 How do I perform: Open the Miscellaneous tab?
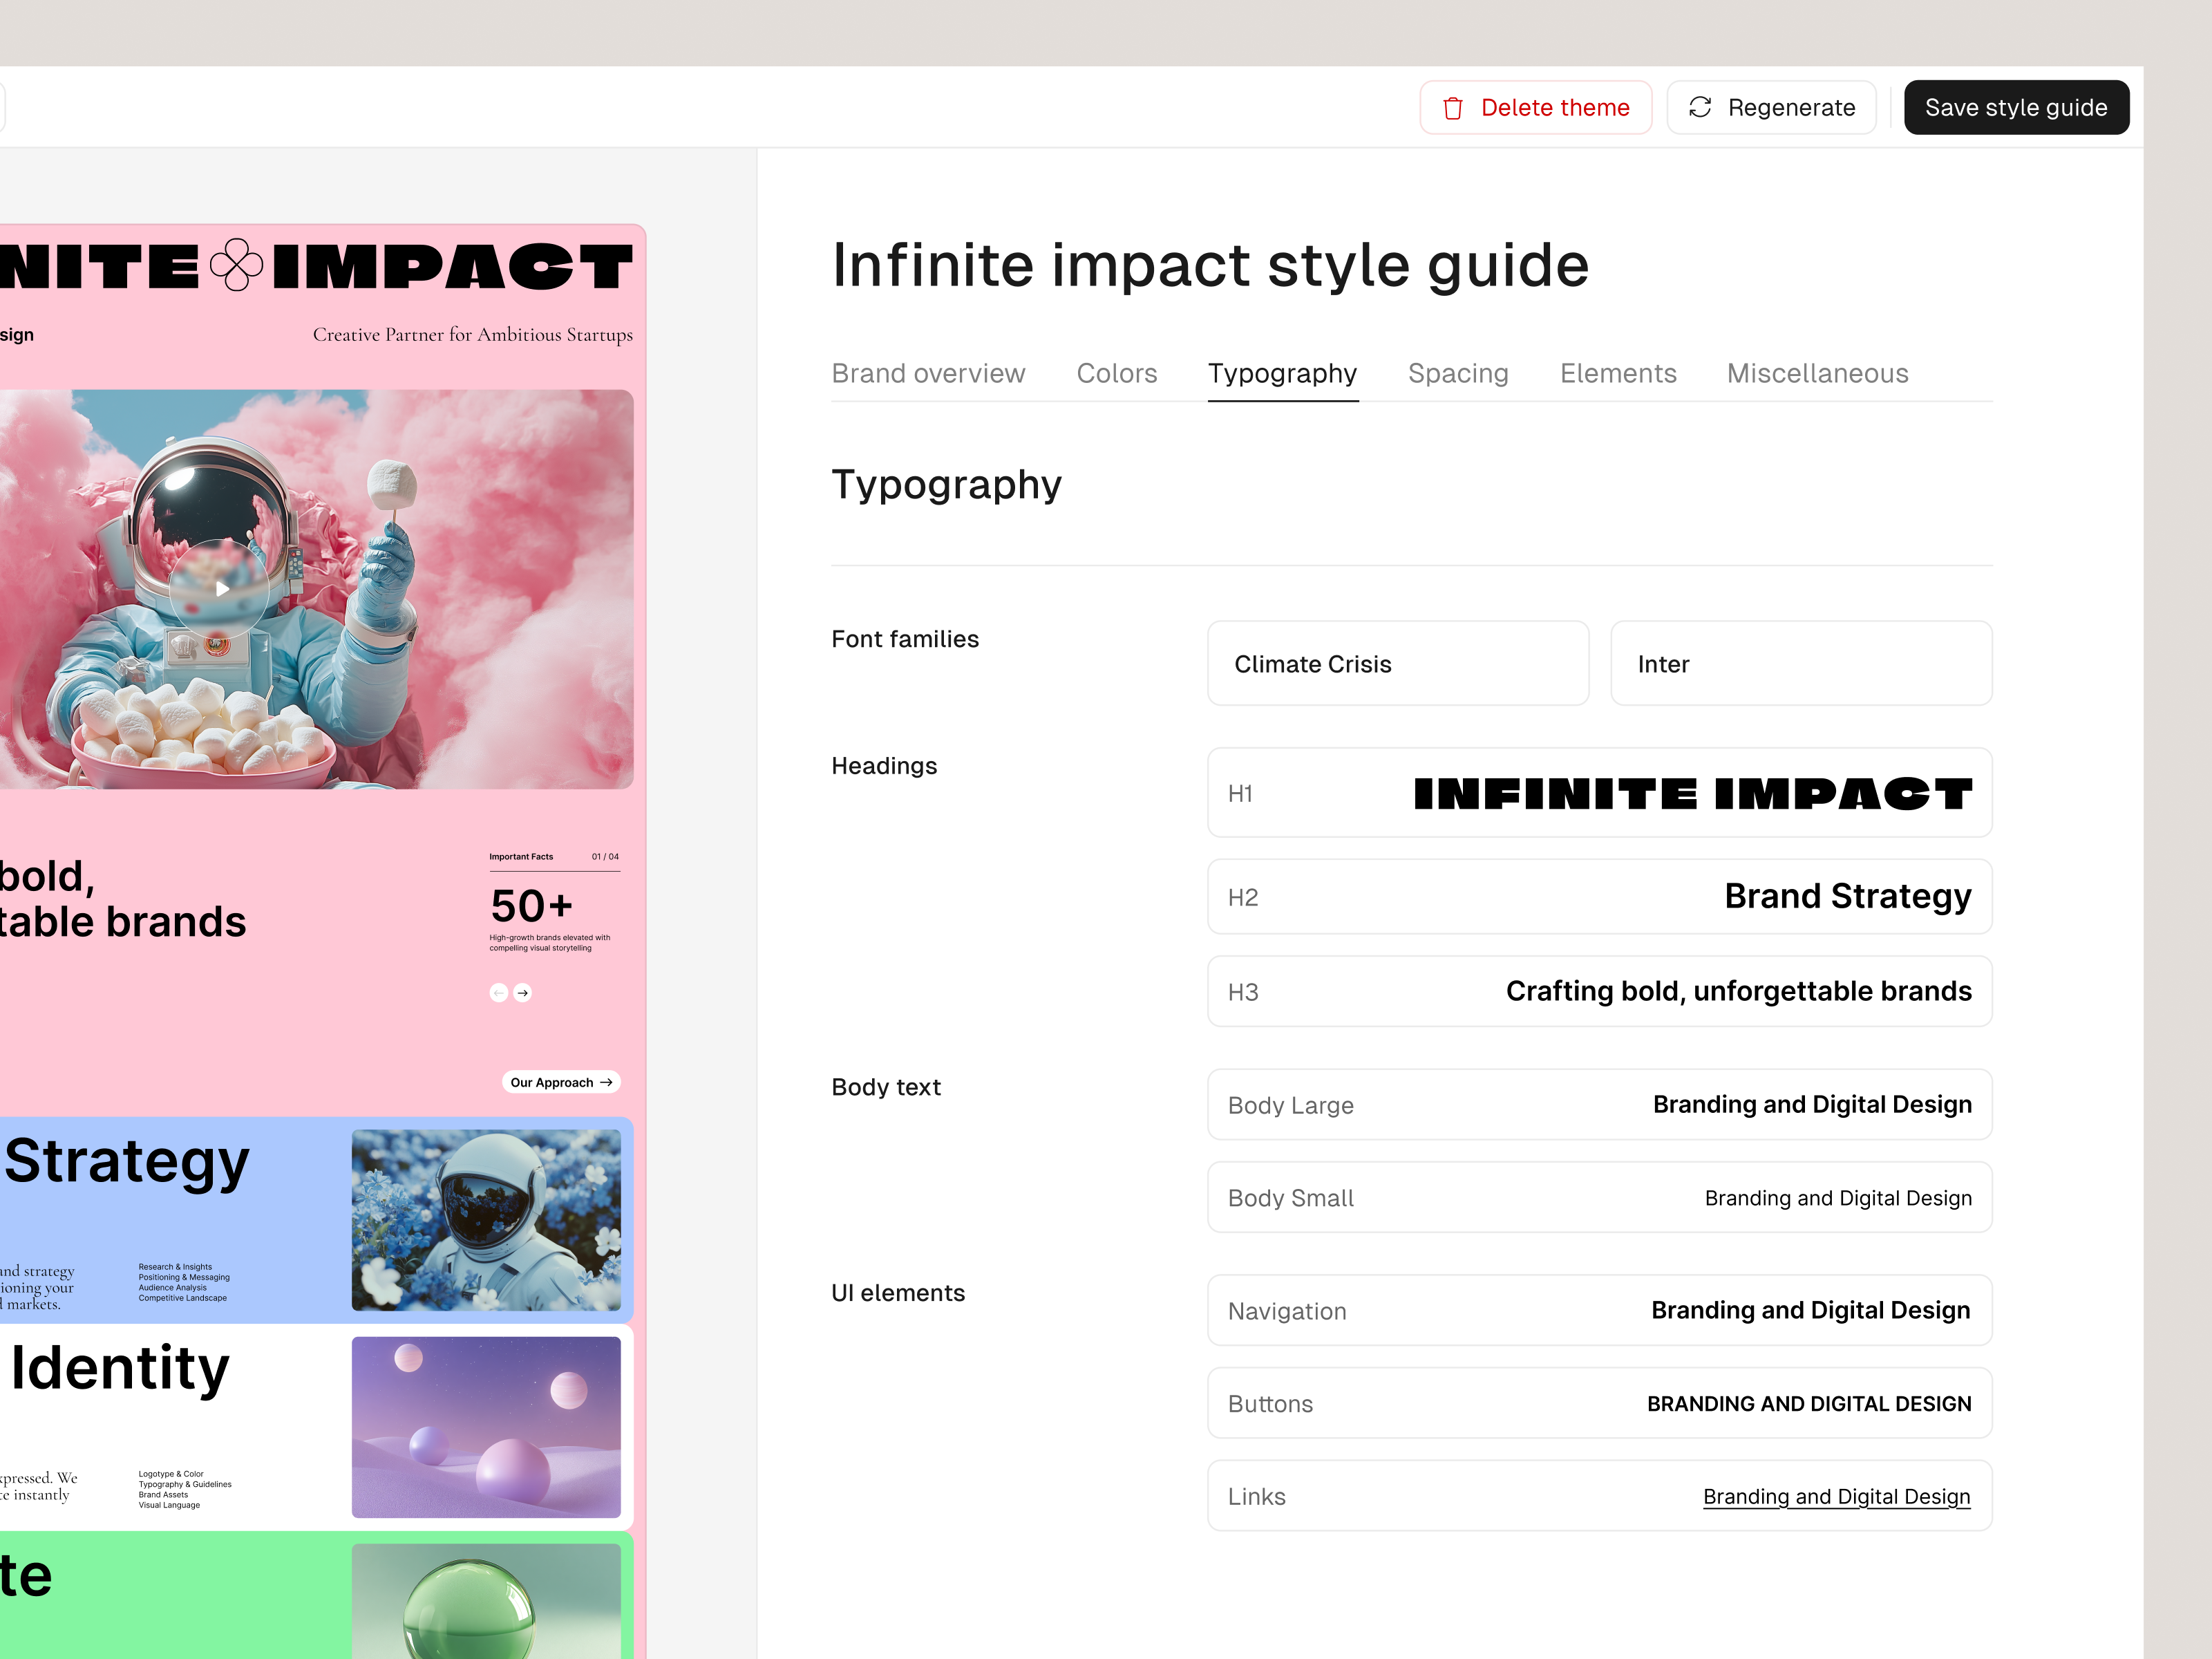[1817, 373]
